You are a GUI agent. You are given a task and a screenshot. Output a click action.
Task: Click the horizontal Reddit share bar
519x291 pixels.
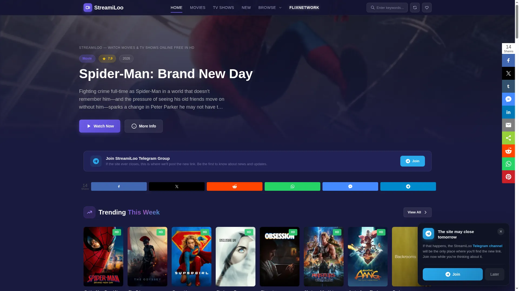pyautogui.click(x=235, y=186)
